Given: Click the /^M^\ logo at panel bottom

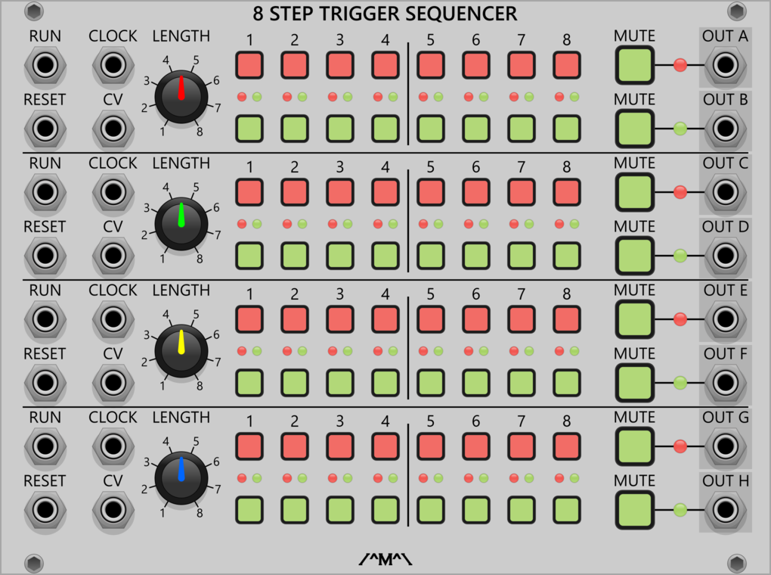Looking at the screenshot, I should click(x=385, y=559).
